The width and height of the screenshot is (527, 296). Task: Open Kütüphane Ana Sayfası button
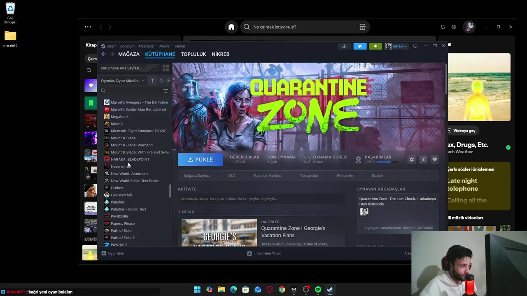[x=129, y=68]
